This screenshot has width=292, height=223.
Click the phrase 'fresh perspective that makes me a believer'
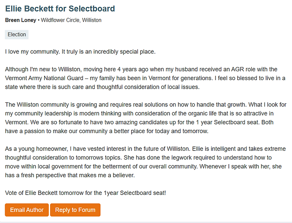[78, 175]
